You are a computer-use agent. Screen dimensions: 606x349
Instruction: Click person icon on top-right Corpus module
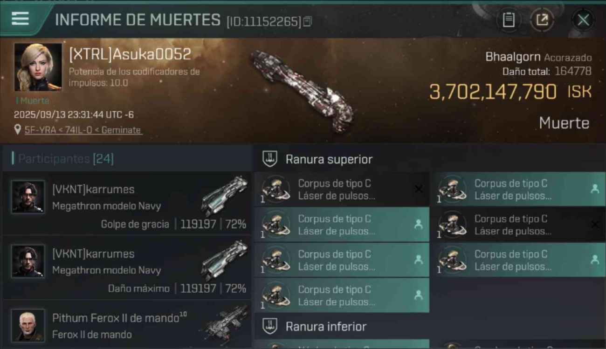click(x=595, y=189)
